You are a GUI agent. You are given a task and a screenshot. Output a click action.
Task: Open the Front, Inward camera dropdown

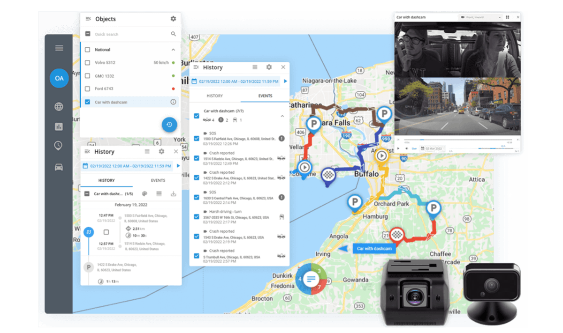point(480,17)
